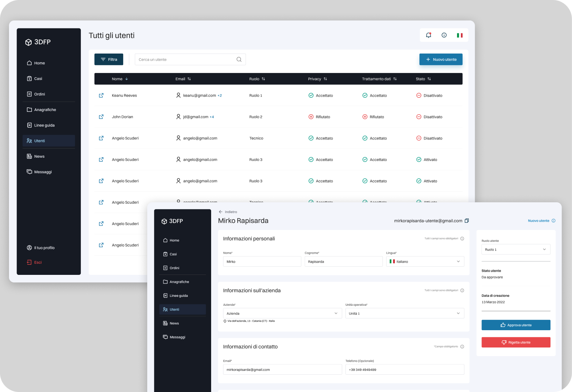This screenshot has height=392, width=572.
Task: Click the Nuovo utente button
Action: click(x=441, y=60)
